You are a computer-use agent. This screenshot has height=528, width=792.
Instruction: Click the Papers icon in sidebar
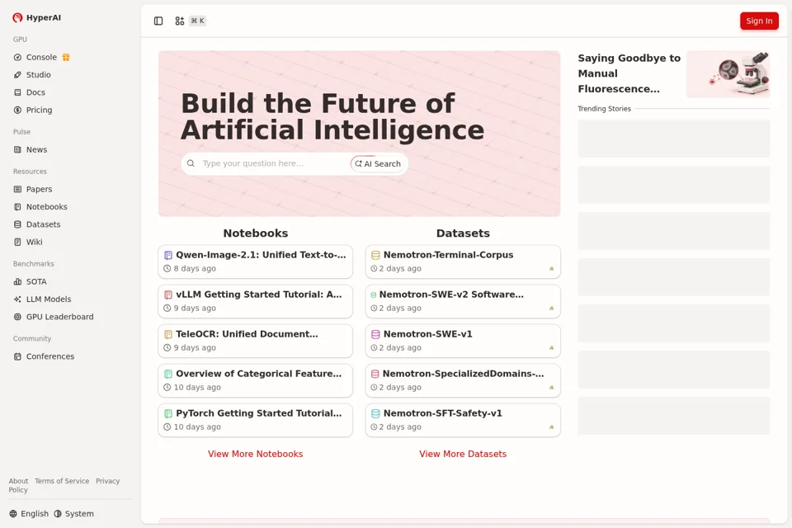click(x=17, y=190)
